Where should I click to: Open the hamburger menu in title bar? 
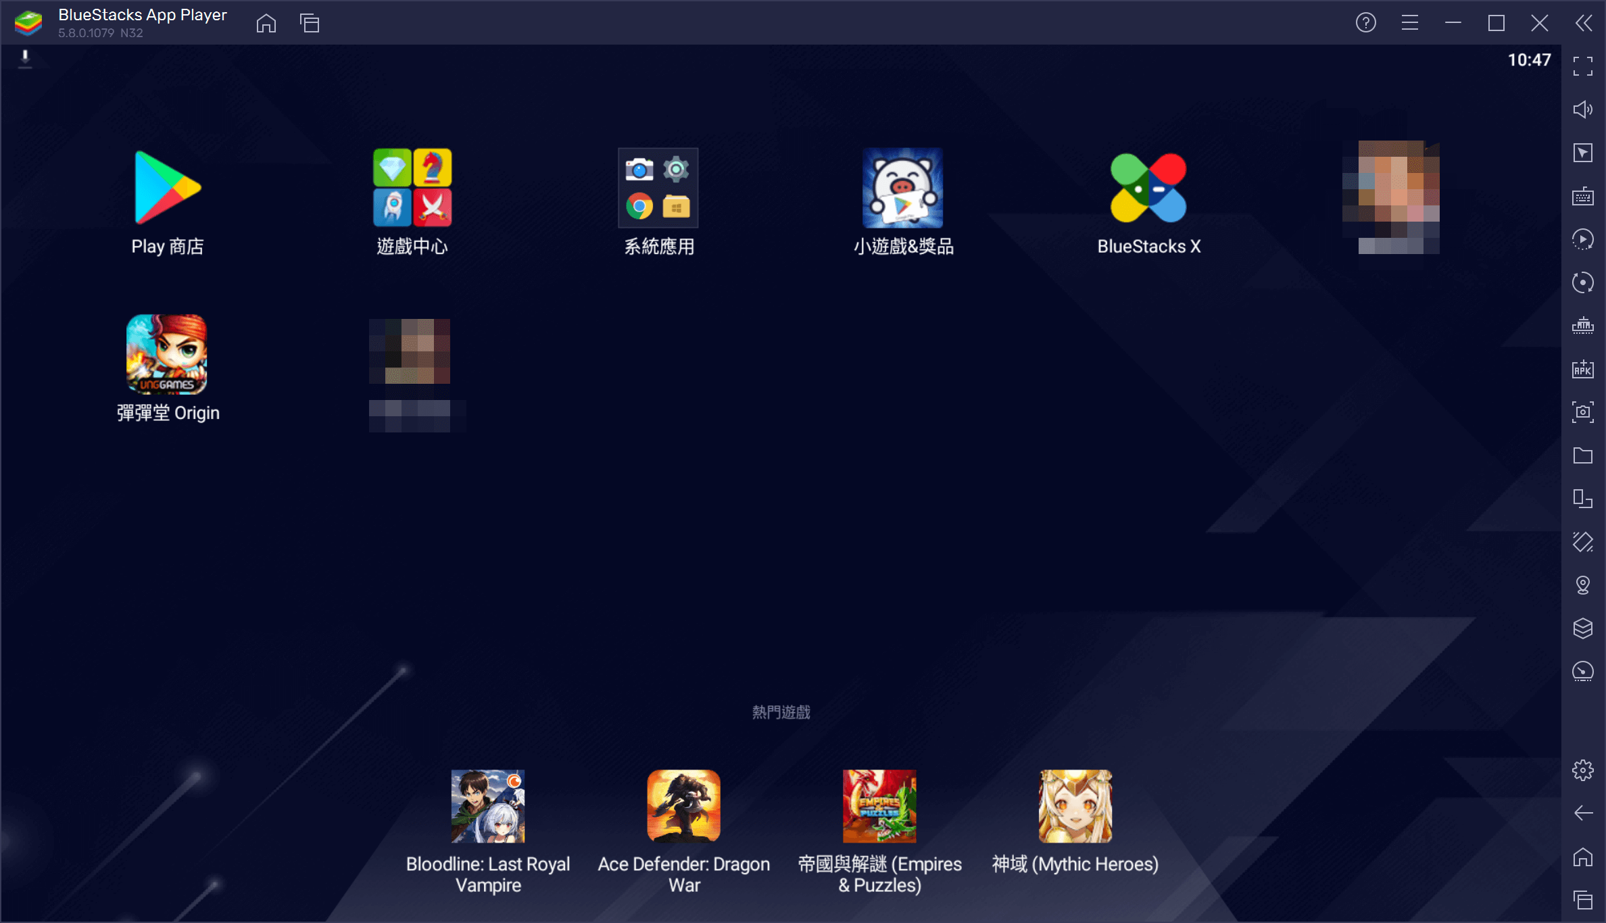pos(1410,23)
